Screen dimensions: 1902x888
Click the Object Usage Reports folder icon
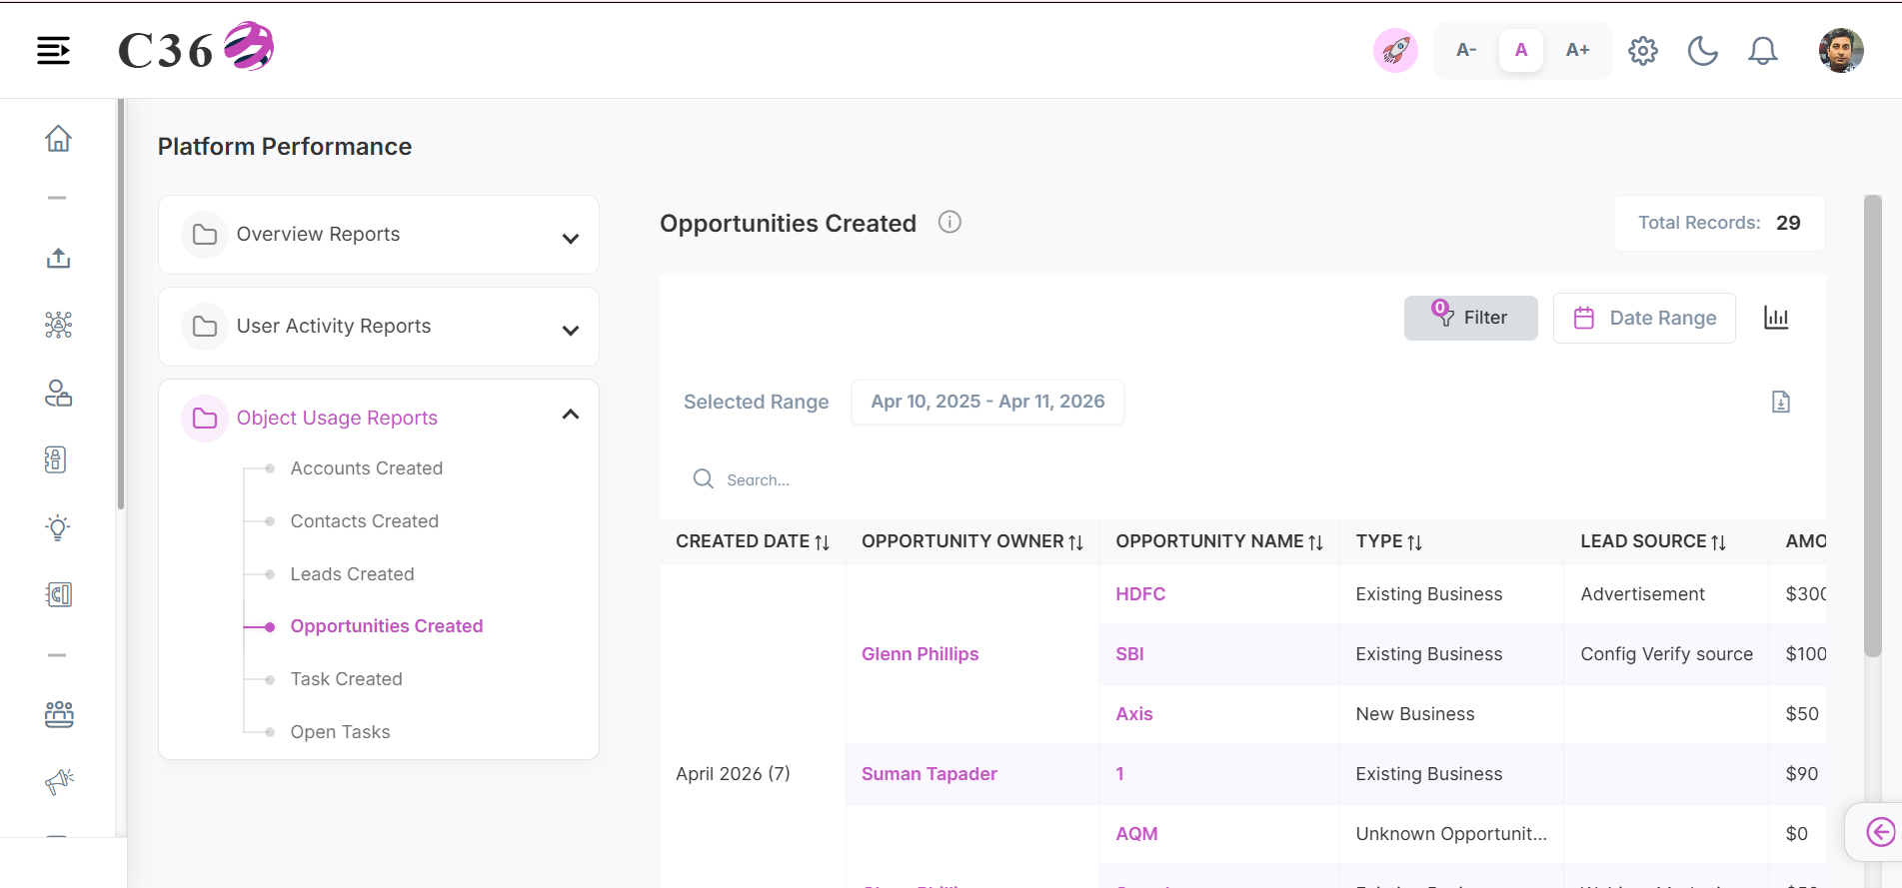coord(205,419)
